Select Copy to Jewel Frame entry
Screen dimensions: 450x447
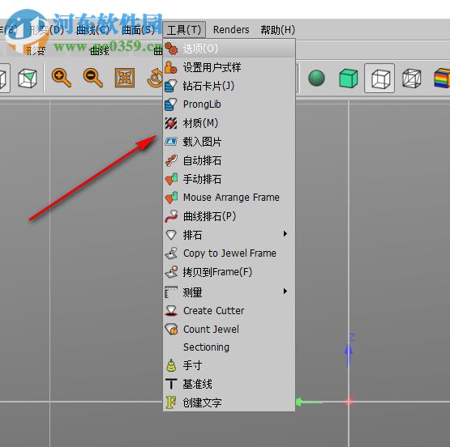(x=229, y=253)
